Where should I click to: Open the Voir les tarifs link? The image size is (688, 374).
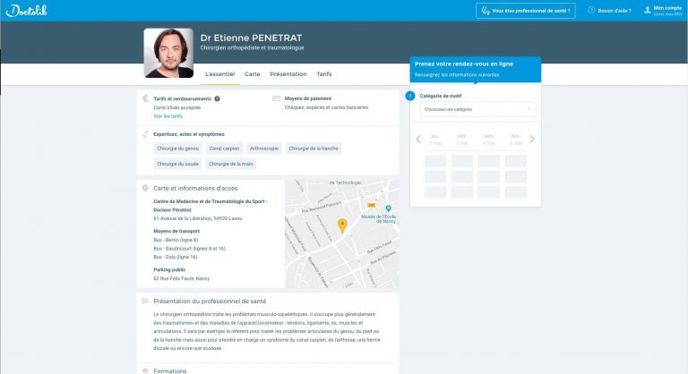pyautogui.click(x=168, y=116)
